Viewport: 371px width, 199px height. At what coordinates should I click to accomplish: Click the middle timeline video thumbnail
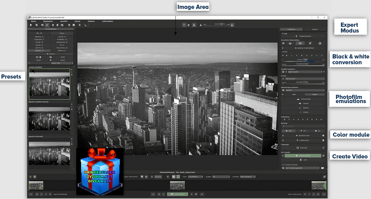(178, 186)
